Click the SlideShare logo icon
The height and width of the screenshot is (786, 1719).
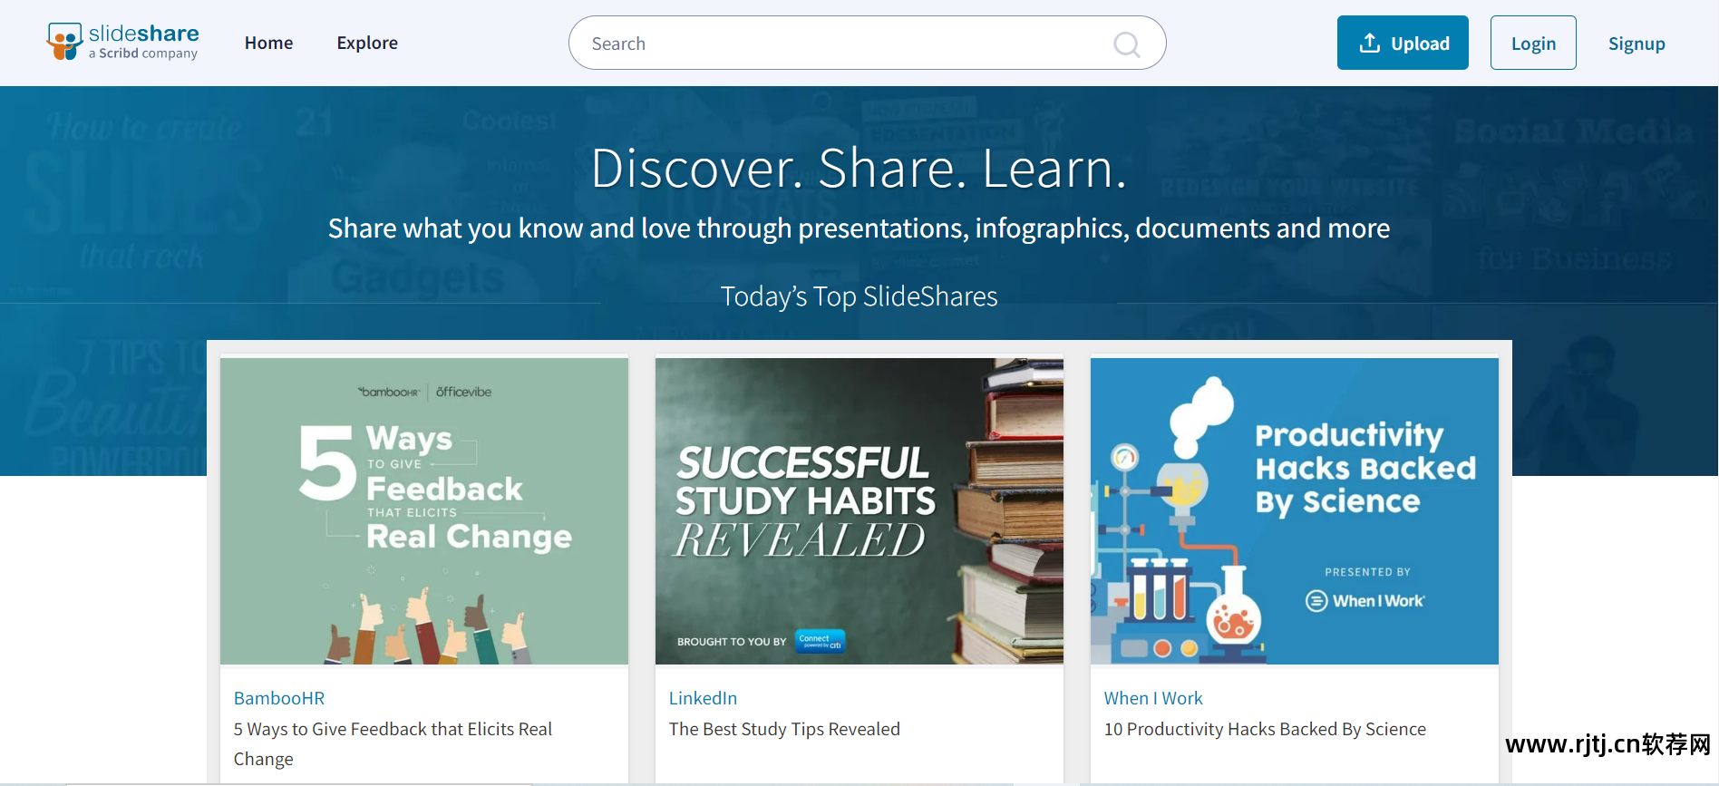(65, 42)
